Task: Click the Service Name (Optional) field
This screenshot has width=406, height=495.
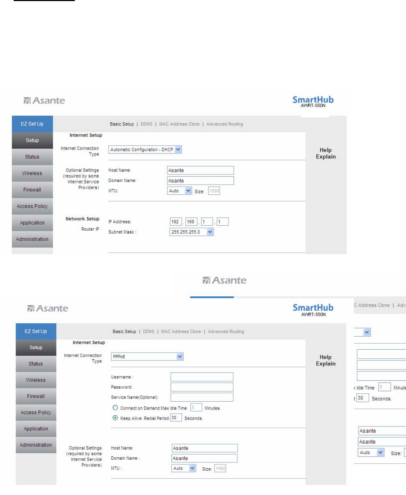Action: 202,397
